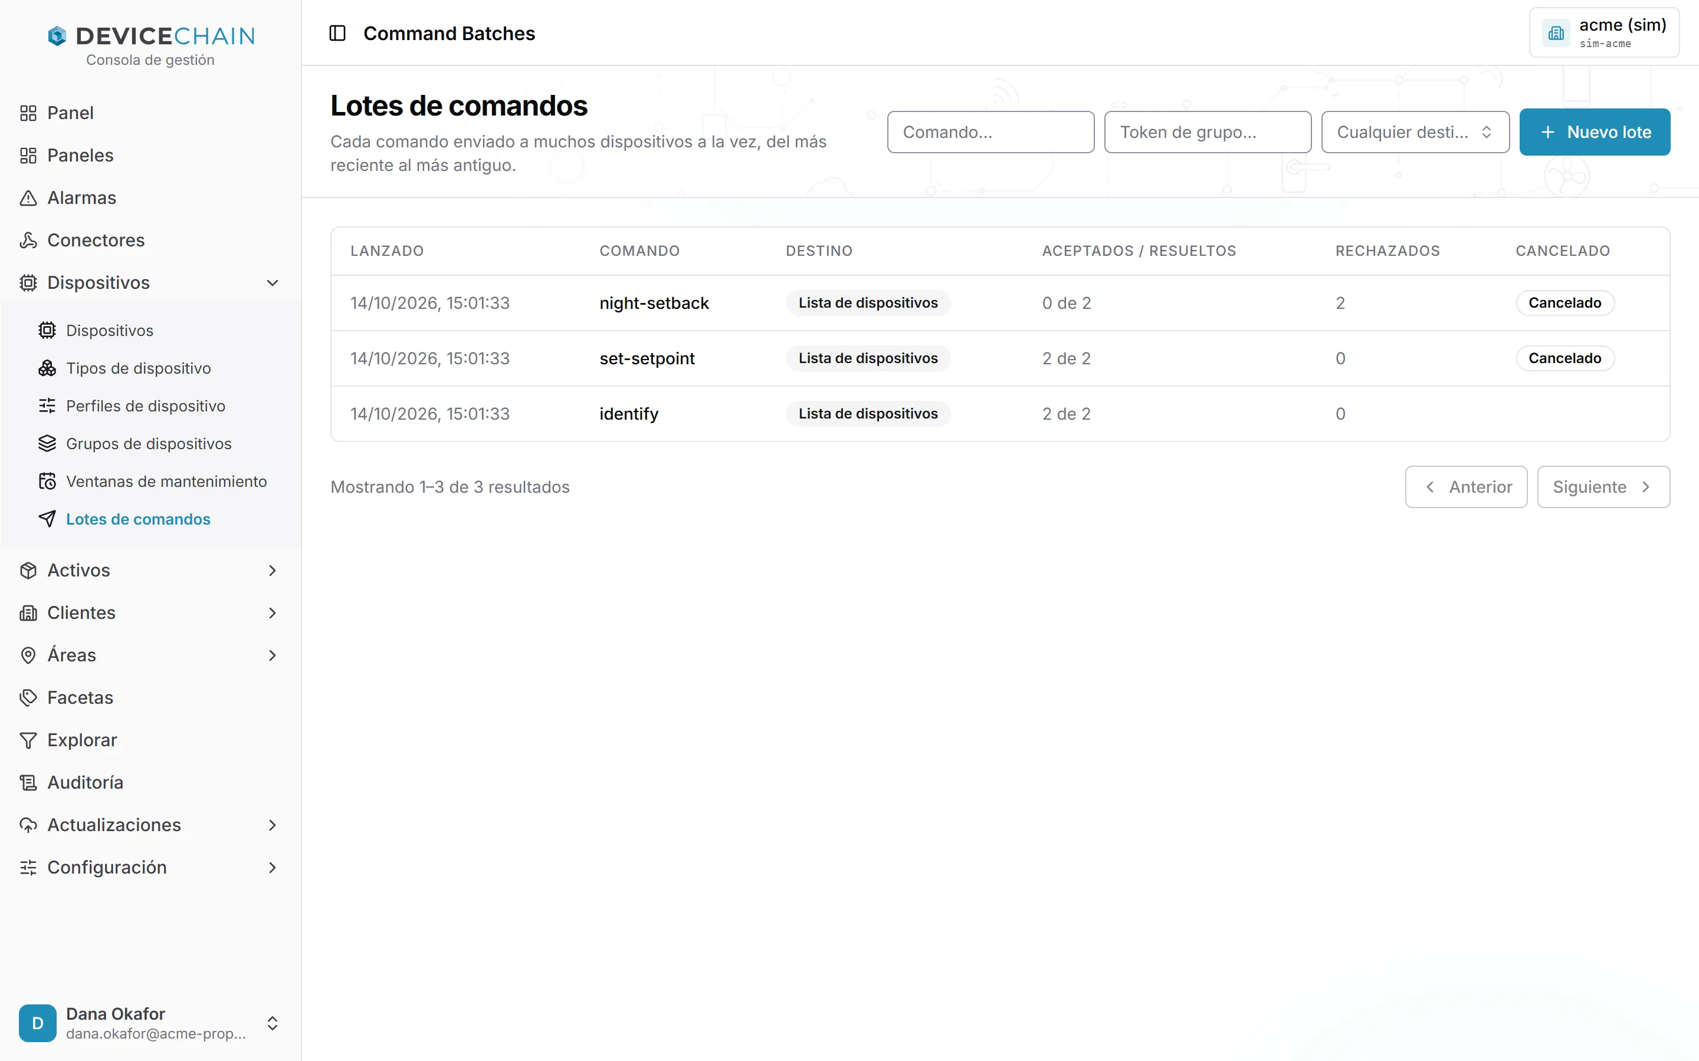Image resolution: width=1699 pixels, height=1061 pixels.
Task: Open the acme (sim) tenant switcher
Action: (1604, 33)
